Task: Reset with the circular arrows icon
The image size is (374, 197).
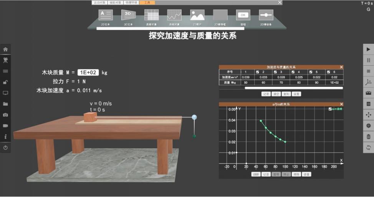Action: pyautogui.click(x=369, y=147)
